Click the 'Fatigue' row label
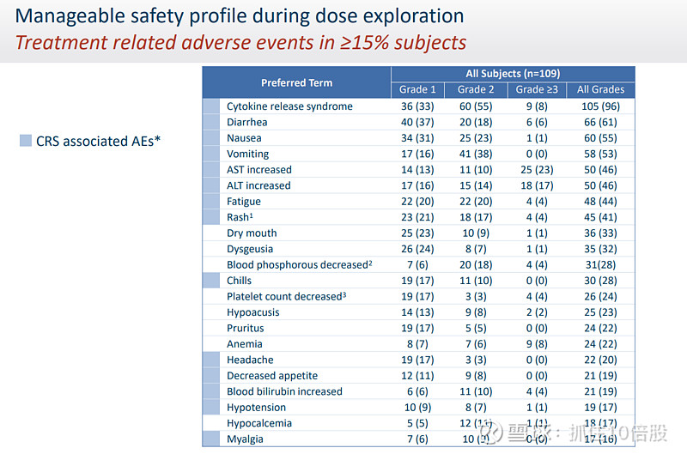 (x=244, y=202)
